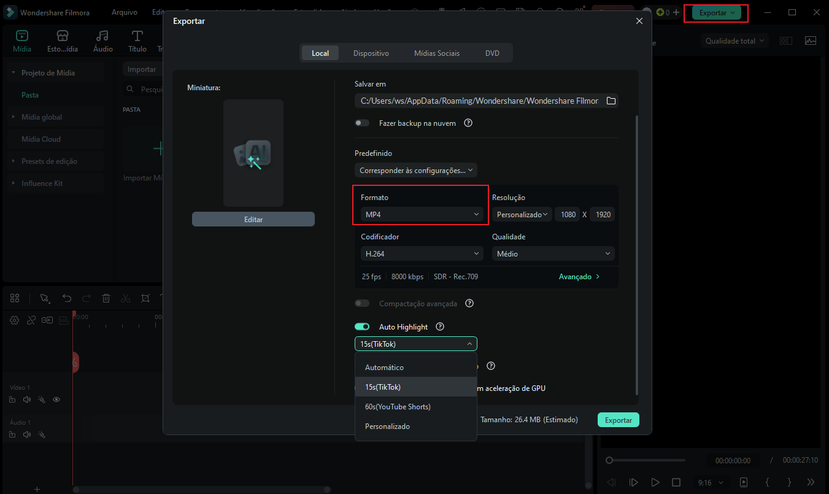Click the delete trash icon in the timeline toolbar
Image resolution: width=829 pixels, height=494 pixels.
106,298
